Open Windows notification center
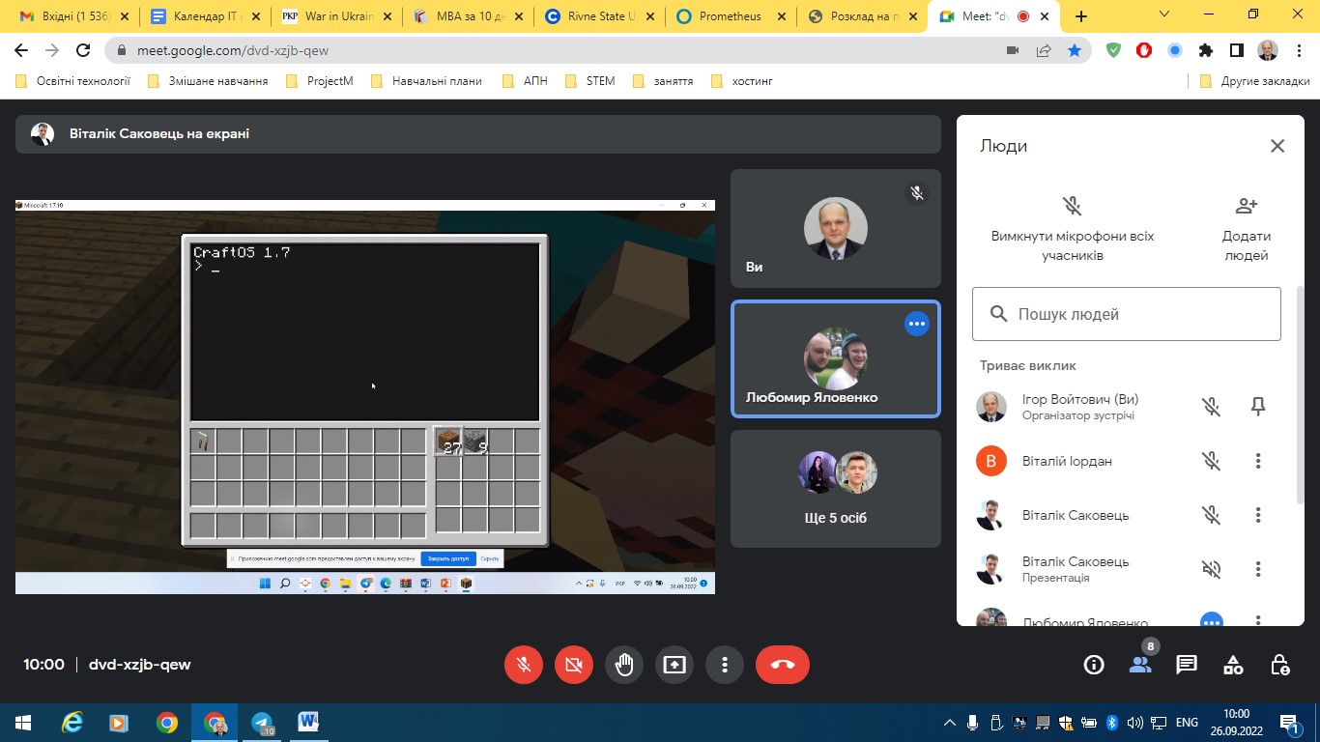The height and width of the screenshot is (742, 1320). (1289, 723)
